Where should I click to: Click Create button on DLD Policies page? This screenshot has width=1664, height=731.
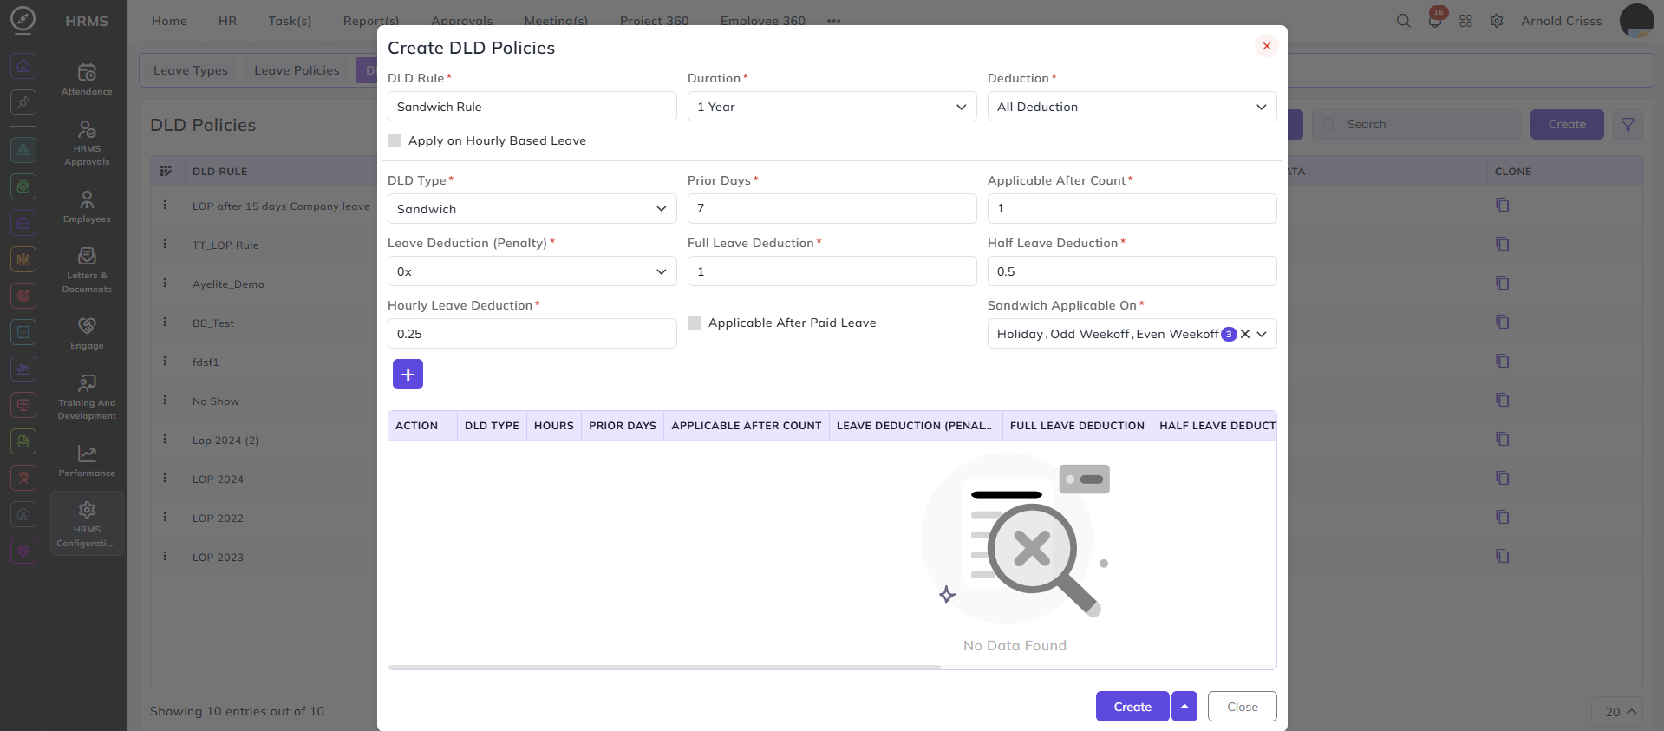tap(1567, 125)
